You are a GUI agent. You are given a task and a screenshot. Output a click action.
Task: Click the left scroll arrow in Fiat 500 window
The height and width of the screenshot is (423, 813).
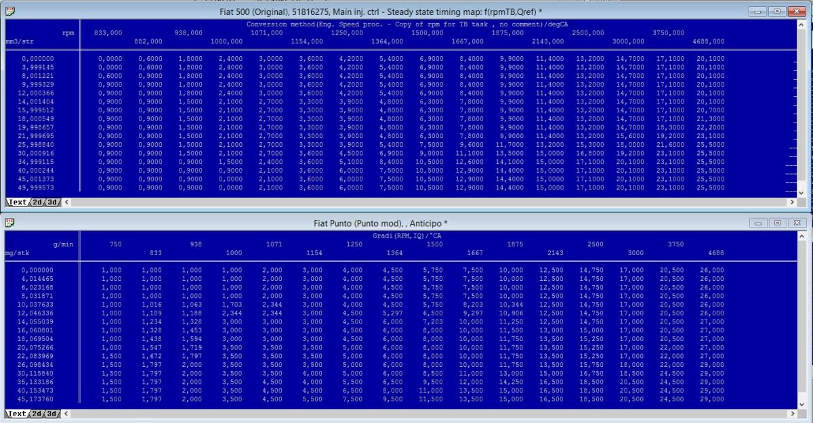pyautogui.click(x=66, y=202)
